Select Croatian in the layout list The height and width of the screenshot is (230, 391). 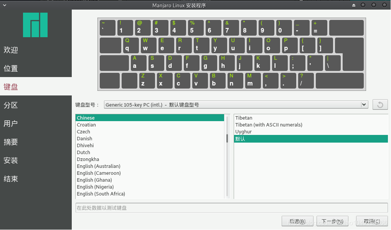[x=150, y=125]
